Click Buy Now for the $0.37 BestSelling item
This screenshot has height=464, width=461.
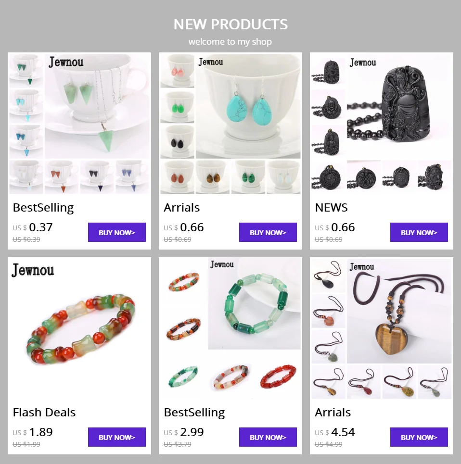click(x=116, y=232)
